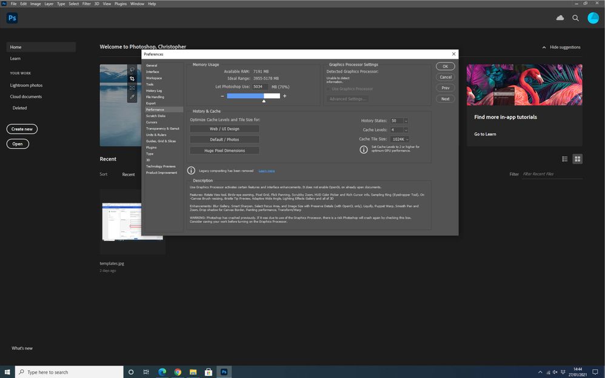The image size is (605, 378).
Task: Open the Cache Levels dropdown
Action: tap(405, 130)
